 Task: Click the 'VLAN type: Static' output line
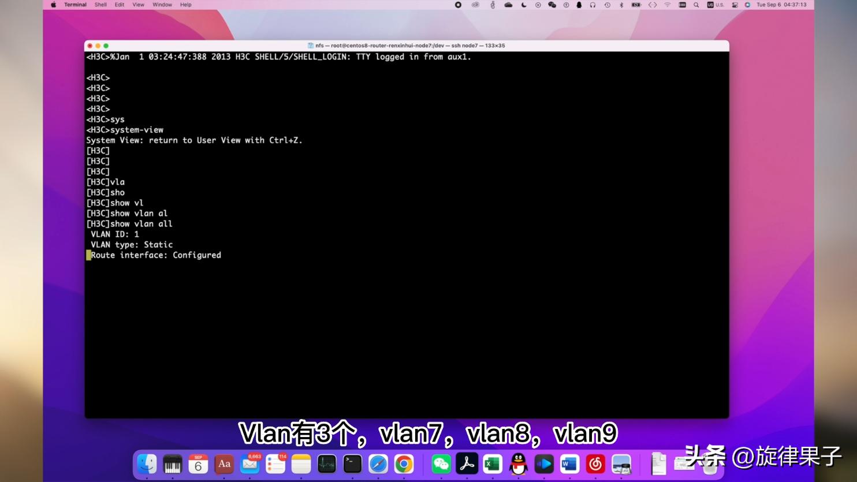[132, 244]
